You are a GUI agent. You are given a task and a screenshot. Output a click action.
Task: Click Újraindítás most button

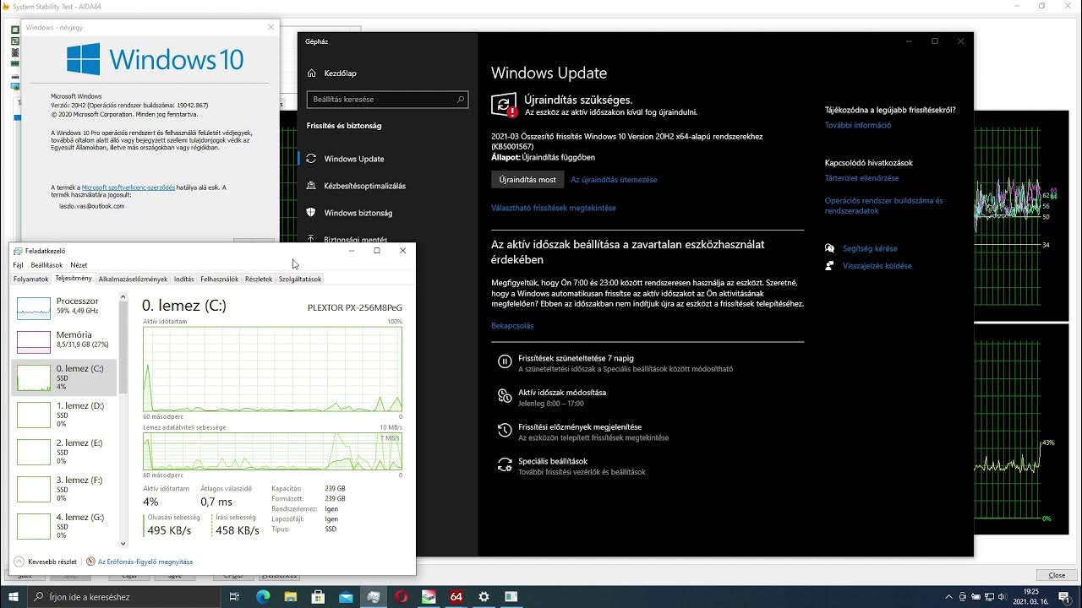point(527,180)
